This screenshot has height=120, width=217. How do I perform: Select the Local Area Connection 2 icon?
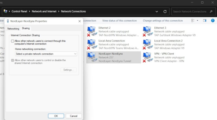(148, 44)
